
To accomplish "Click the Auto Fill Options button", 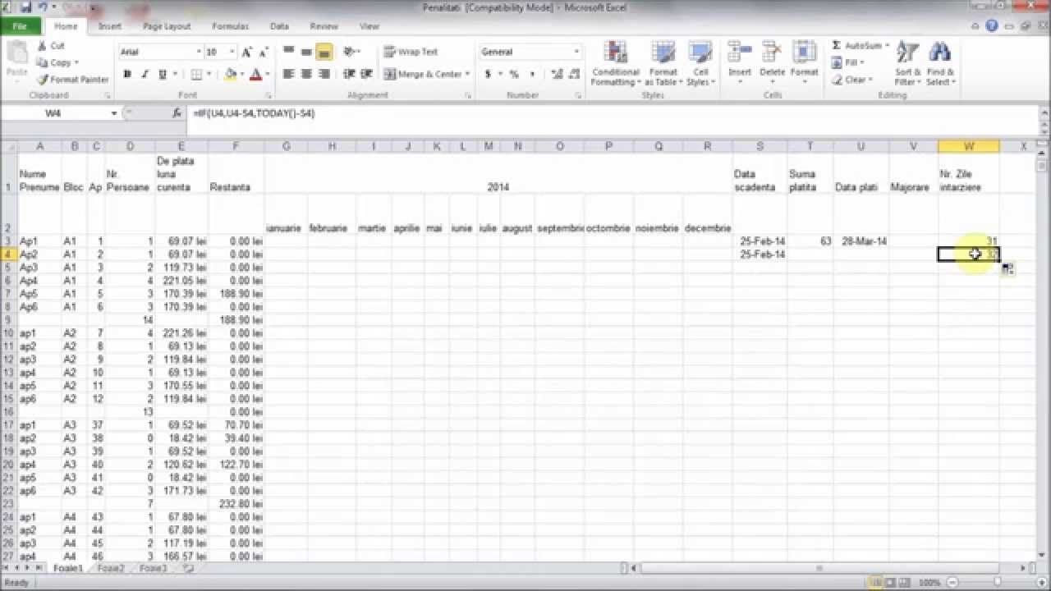I will click(1007, 269).
